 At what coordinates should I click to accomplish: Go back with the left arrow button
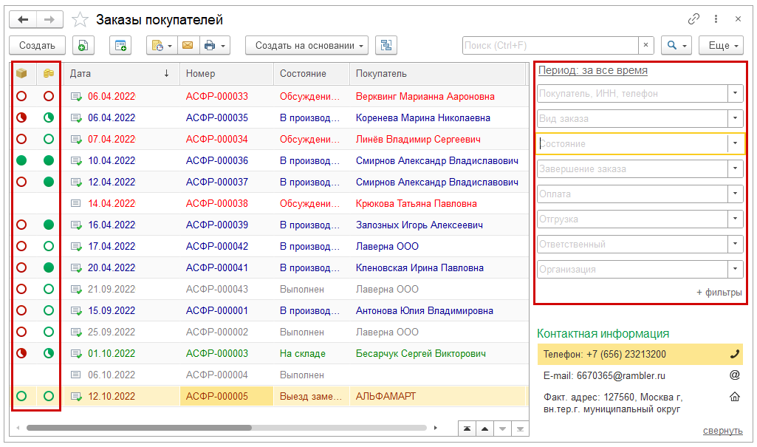coord(23,20)
